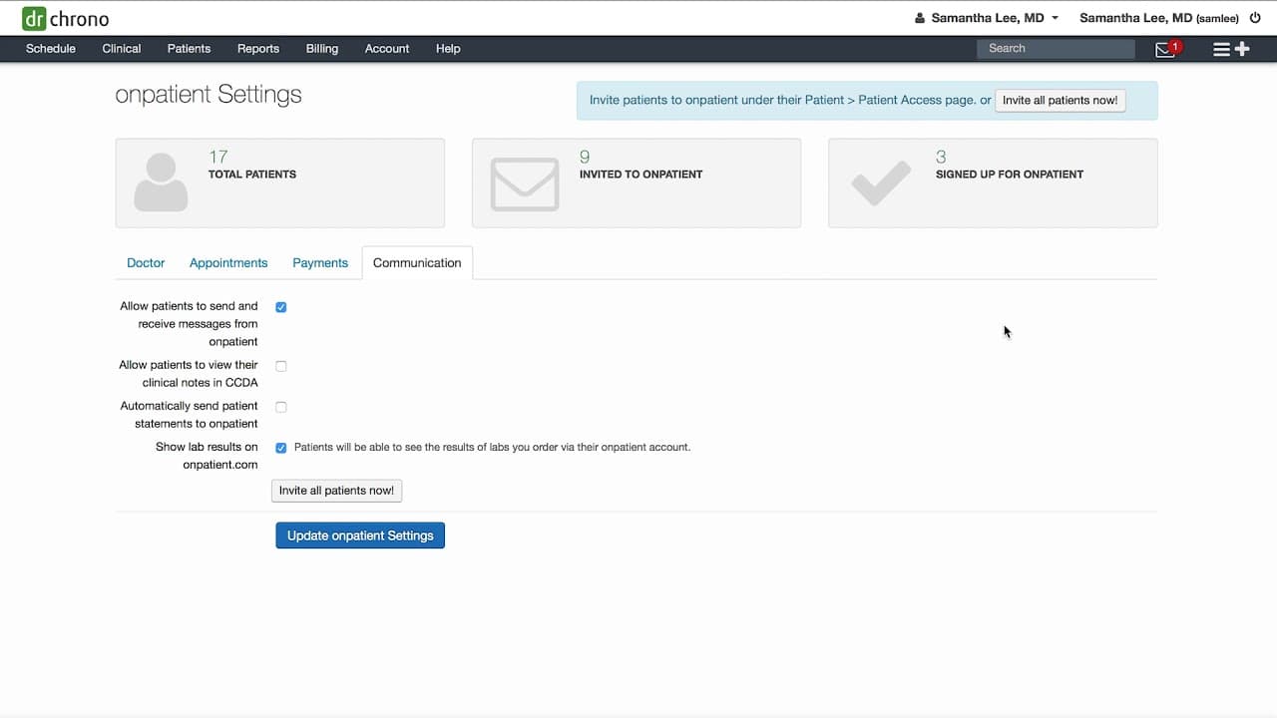Viewport: 1277px width, 718px height.
Task: Open the Billing menu
Action: coord(322,48)
